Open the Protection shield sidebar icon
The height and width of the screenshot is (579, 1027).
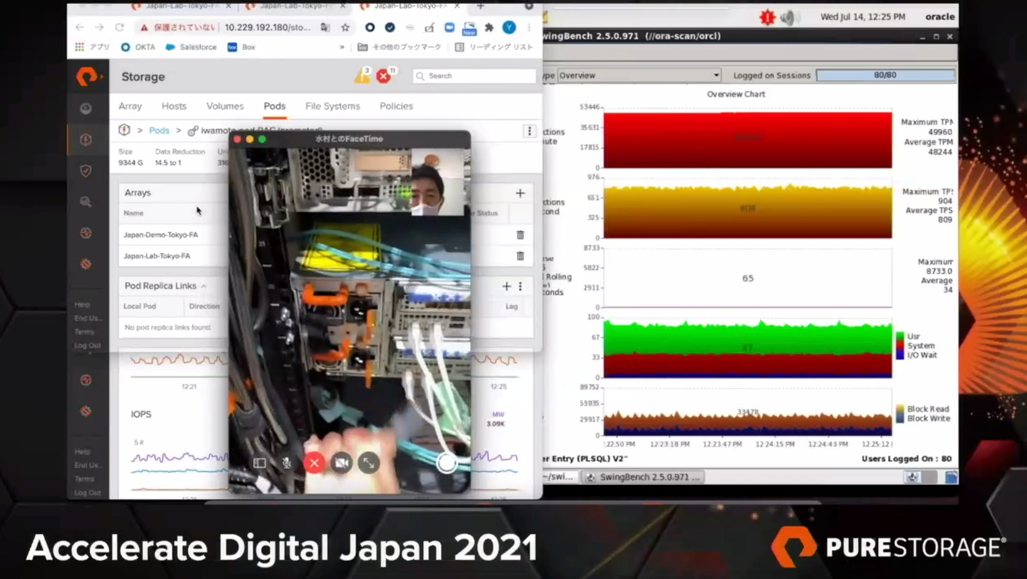pos(86,171)
